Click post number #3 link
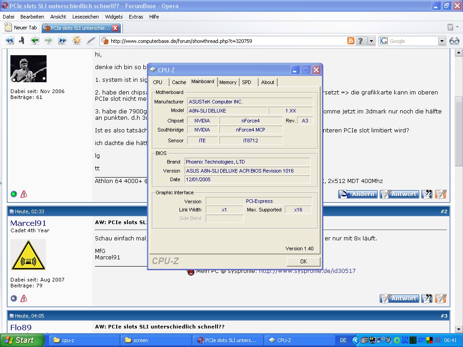 click(x=444, y=316)
